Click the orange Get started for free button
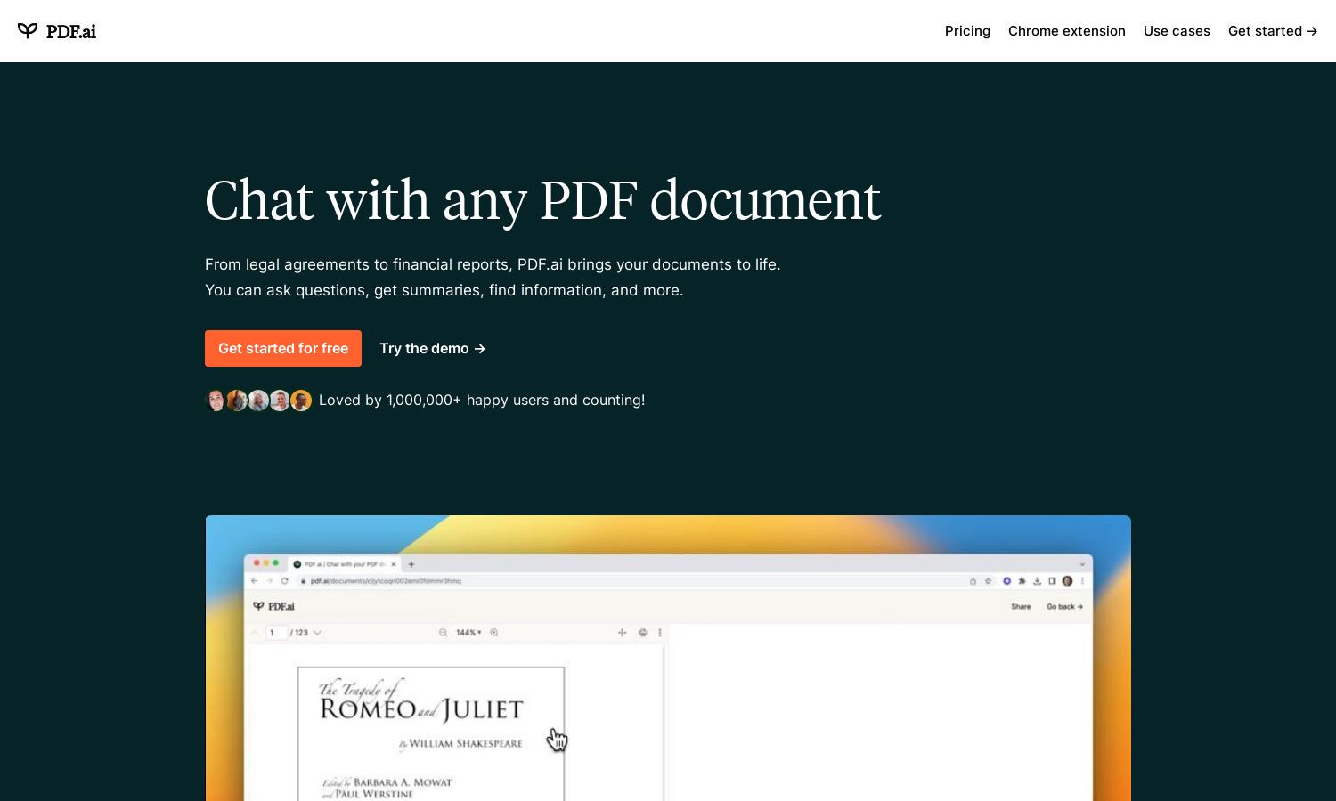The height and width of the screenshot is (801, 1336). point(283,348)
